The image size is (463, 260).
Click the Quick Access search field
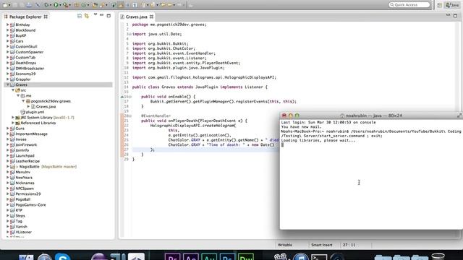click(409, 5)
